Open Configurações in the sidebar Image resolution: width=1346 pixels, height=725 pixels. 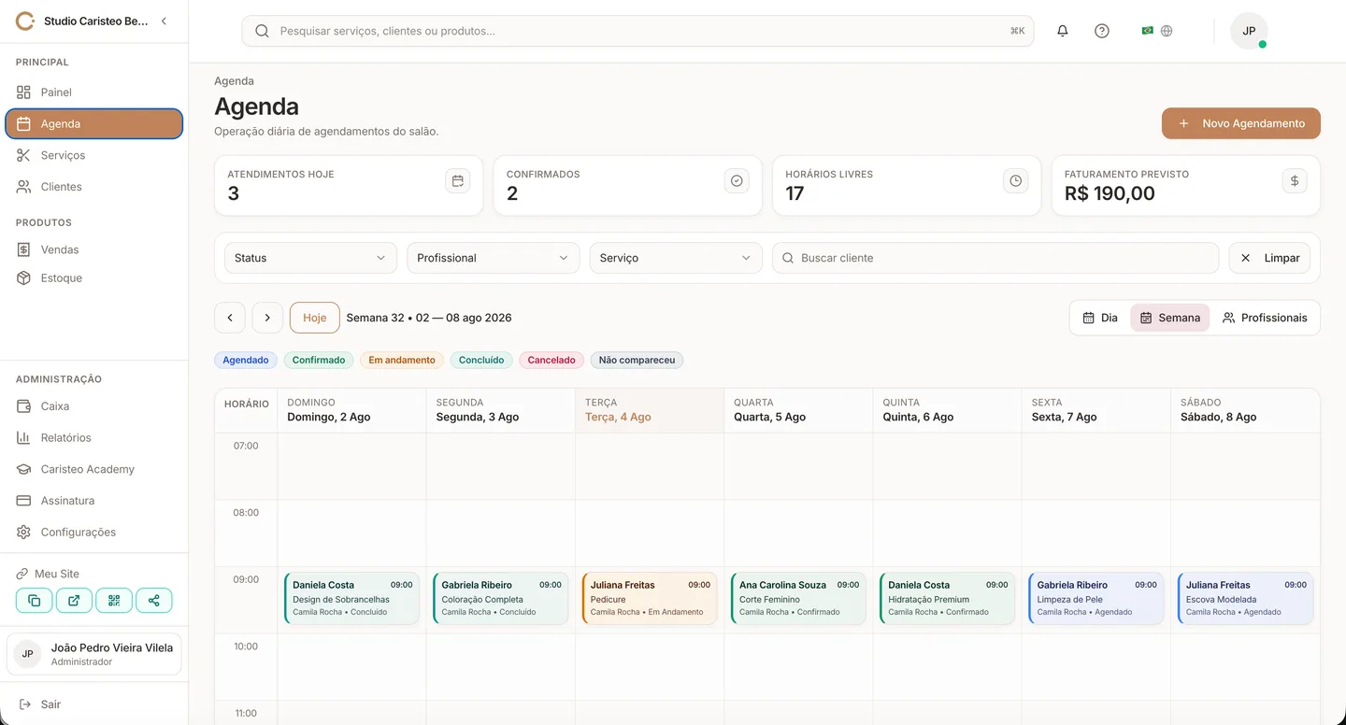pyautogui.click(x=94, y=533)
